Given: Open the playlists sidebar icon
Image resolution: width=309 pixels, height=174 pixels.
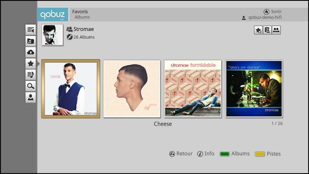Looking at the screenshot, I should coord(31,75).
